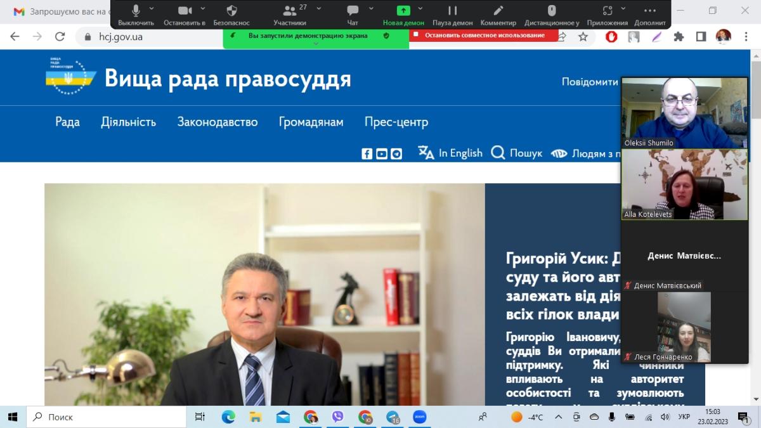Screen dimensions: 761x428
Task: Expand Participants options arrow
Action: 318,8
